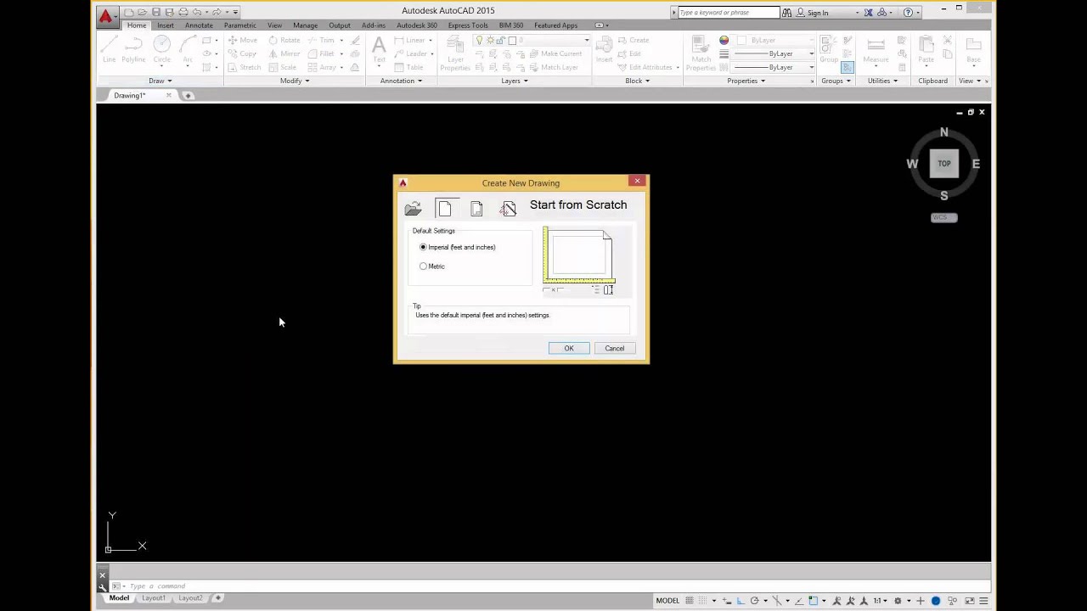Toggle Object Snap in status bar
The image size is (1087, 611).
point(814,601)
